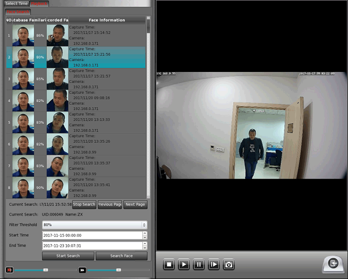The height and width of the screenshot is (279, 348).
Task: Toggle the muted audio icon
Action: point(9,270)
